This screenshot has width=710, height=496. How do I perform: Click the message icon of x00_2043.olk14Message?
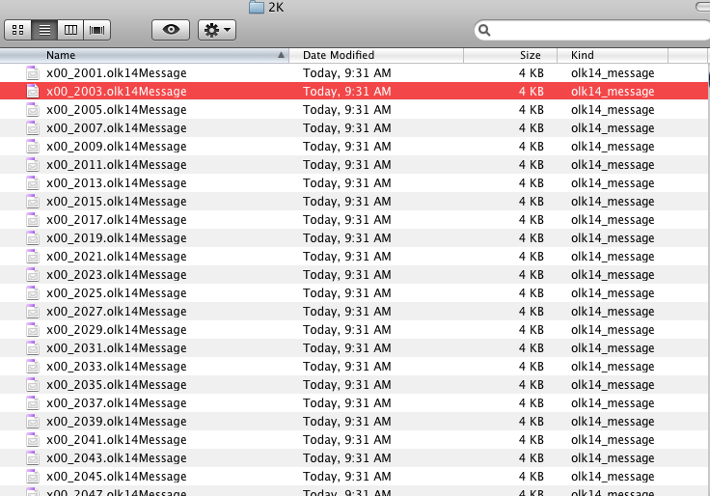(33, 458)
